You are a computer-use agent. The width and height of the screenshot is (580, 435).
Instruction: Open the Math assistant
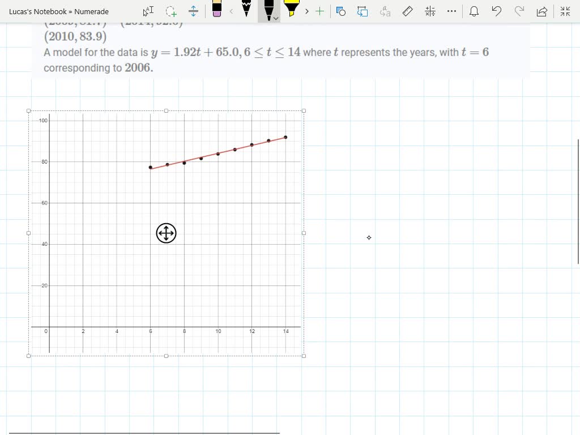point(430,11)
